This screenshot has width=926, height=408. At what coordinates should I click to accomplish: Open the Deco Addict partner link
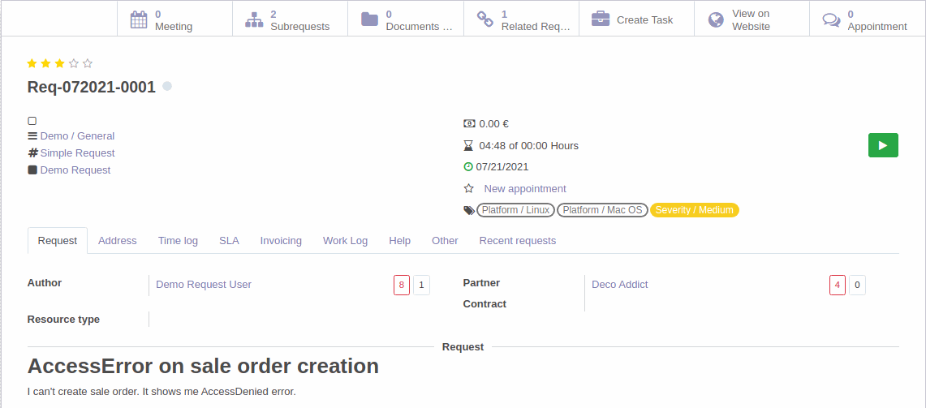[619, 285]
